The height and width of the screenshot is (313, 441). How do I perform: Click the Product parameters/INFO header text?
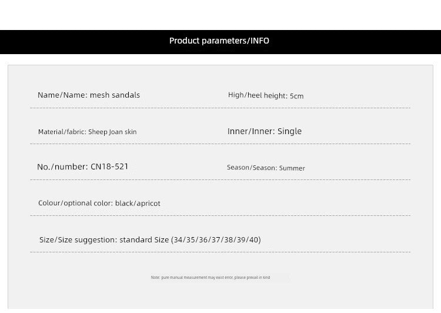219,41
